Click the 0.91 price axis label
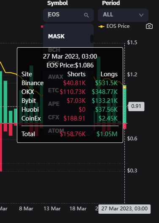 (136, 106)
